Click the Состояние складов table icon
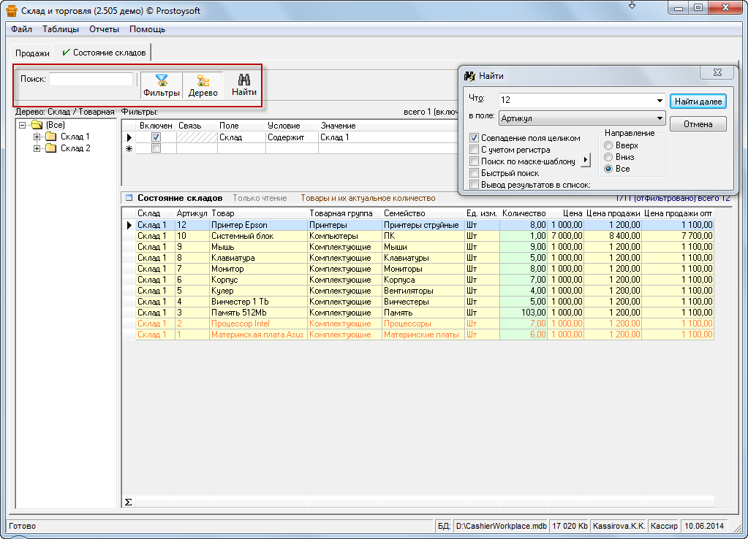 129,198
